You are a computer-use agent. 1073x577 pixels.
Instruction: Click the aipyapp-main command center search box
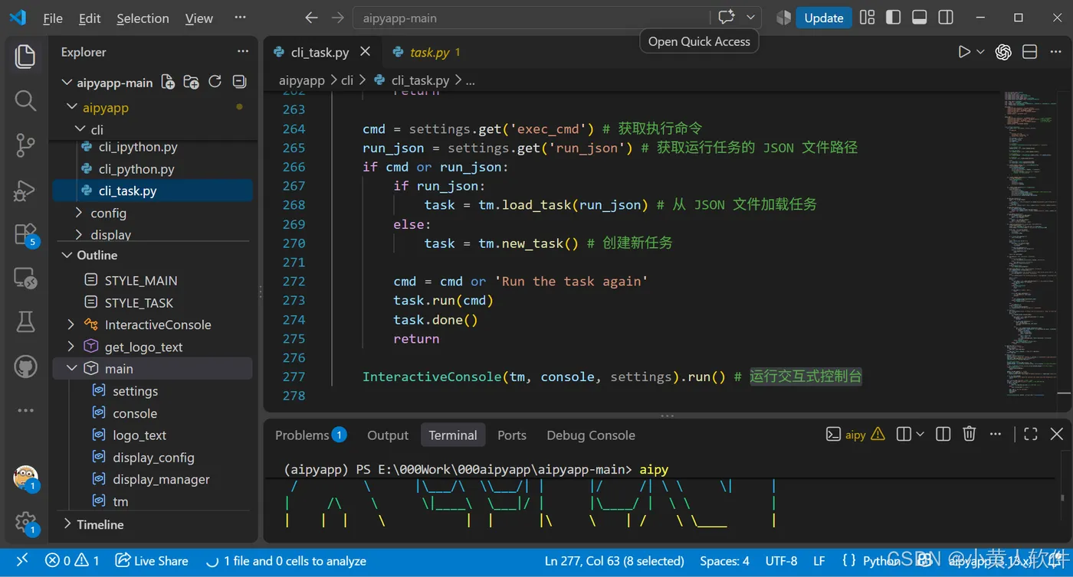pyautogui.click(x=531, y=18)
